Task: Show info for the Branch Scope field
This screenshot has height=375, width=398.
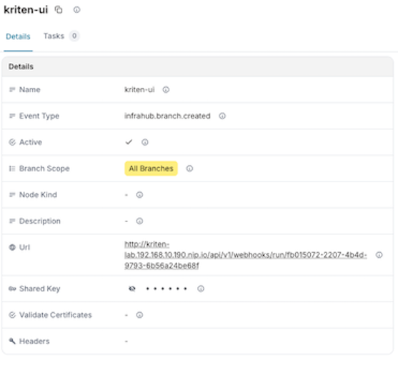Action: [x=189, y=169]
